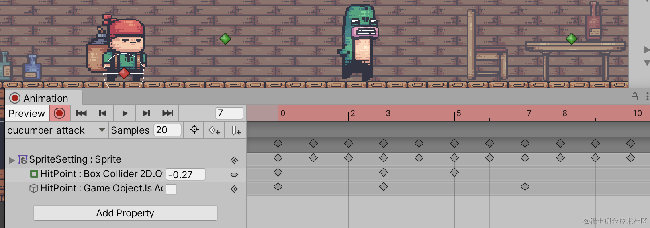Viewport: 650px width, 228px height.
Task: Click the lock icon of Animation panel
Action: [x=635, y=97]
